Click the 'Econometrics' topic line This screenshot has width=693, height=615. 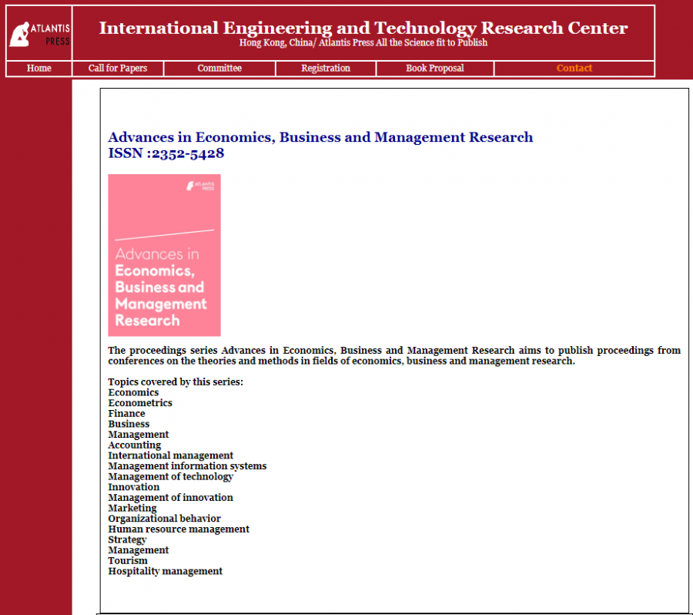[x=140, y=403]
